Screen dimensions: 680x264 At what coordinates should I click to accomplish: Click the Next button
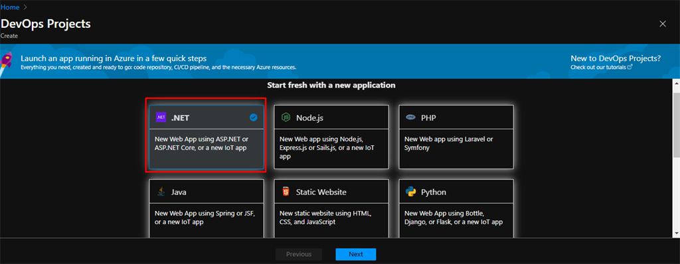[356, 255]
